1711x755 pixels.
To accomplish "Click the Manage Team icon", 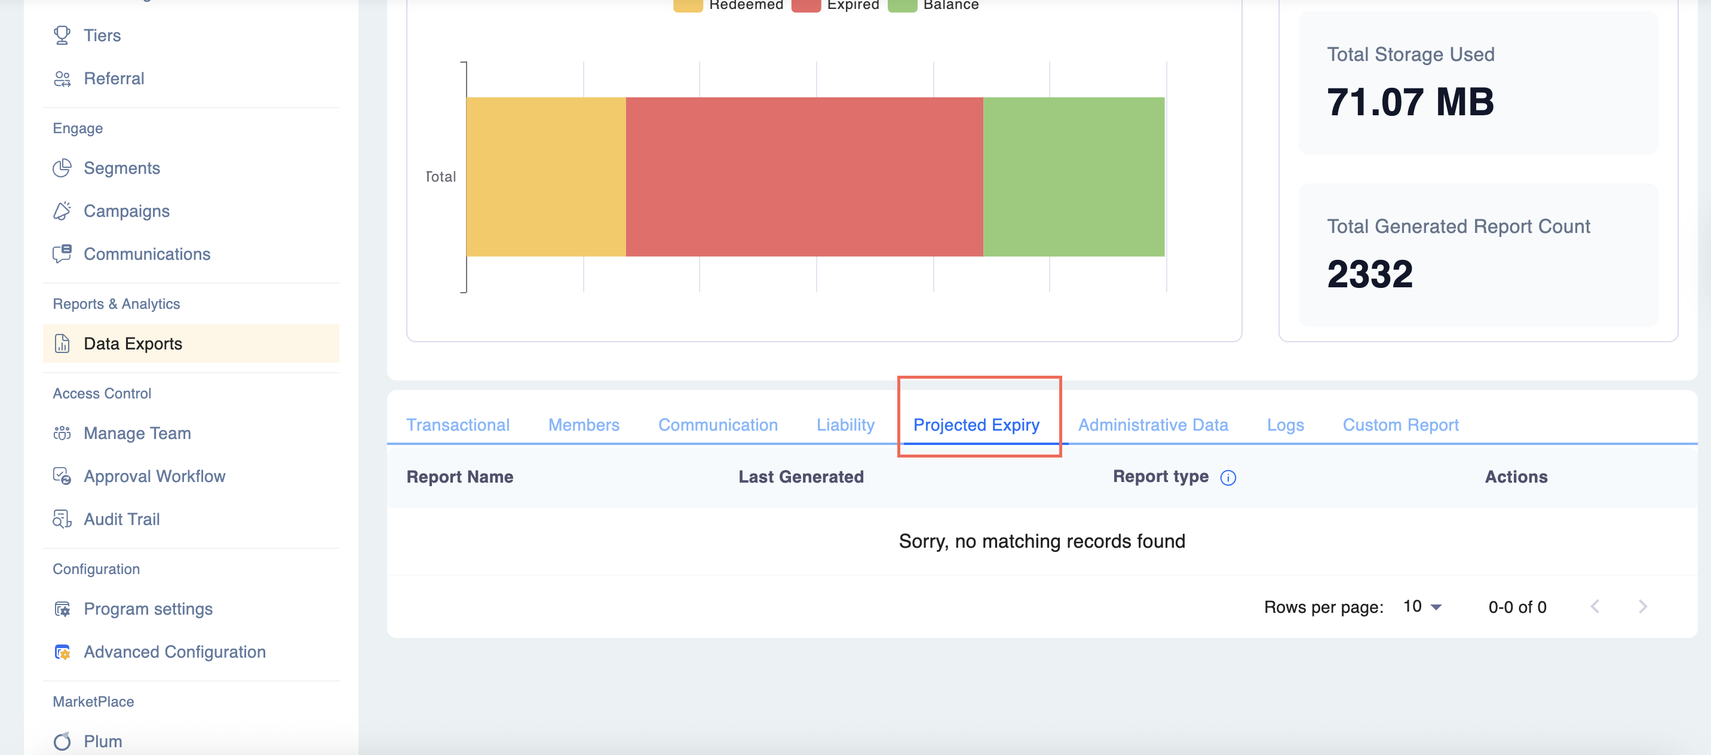I will click(62, 433).
